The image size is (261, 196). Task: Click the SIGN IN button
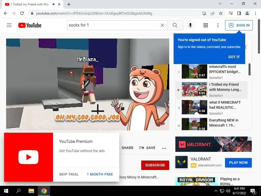(239, 25)
